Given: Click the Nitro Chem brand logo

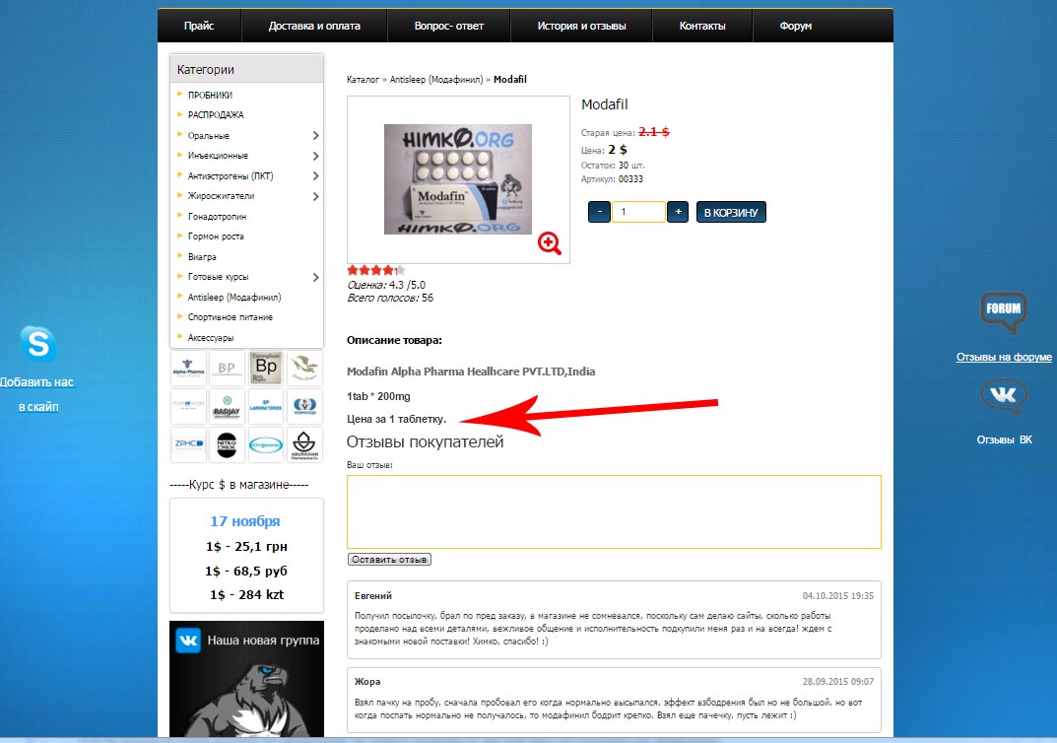Looking at the screenshot, I should 227,444.
